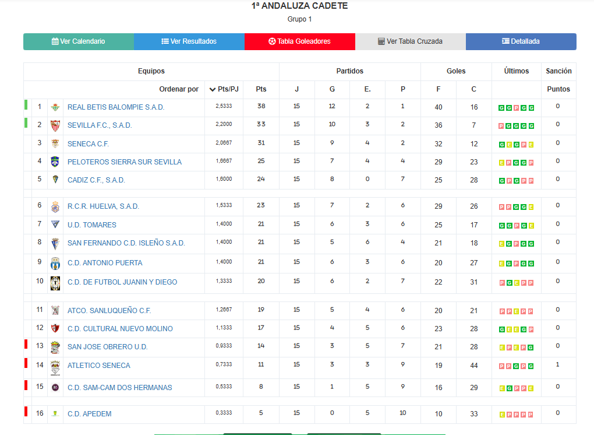This screenshot has width=594, height=435.
Task: Open the Ver Tabla Cruzada tab
Action: click(411, 41)
